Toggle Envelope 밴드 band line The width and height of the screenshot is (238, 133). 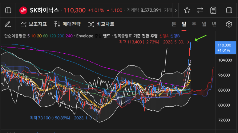pyautogui.click(x=107, y=36)
